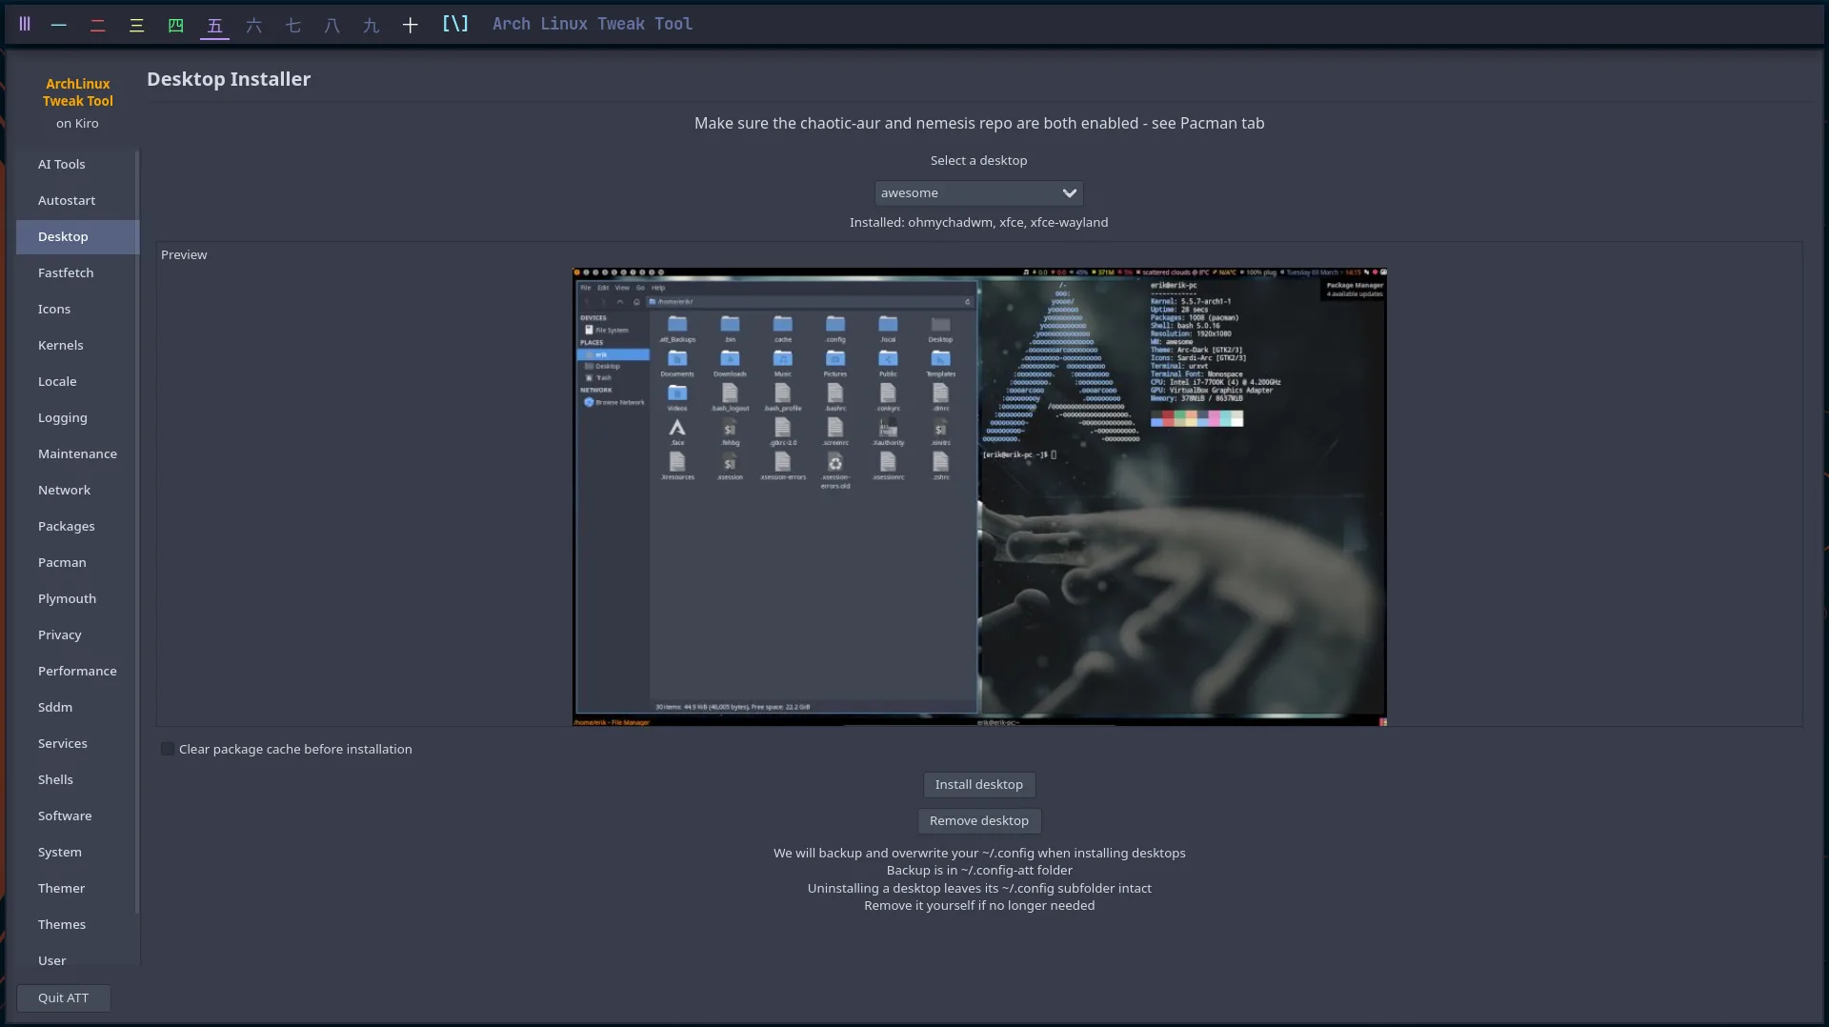Go to the Fastfetch section
This screenshot has height=1027, width=1829.
tap(77, 272)
